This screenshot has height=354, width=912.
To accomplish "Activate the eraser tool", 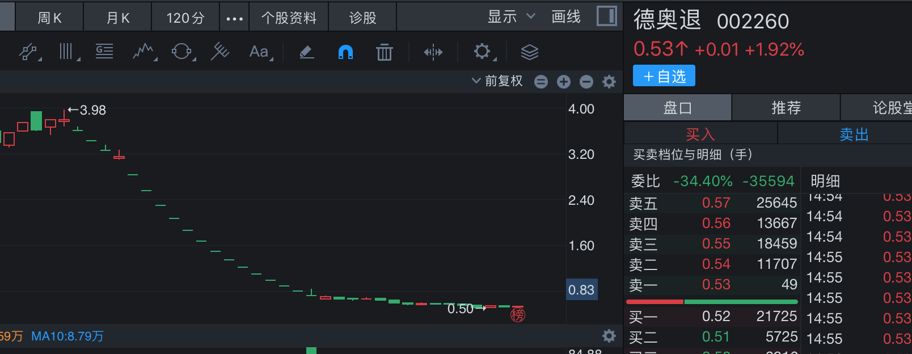I will [x=306, y=52].
